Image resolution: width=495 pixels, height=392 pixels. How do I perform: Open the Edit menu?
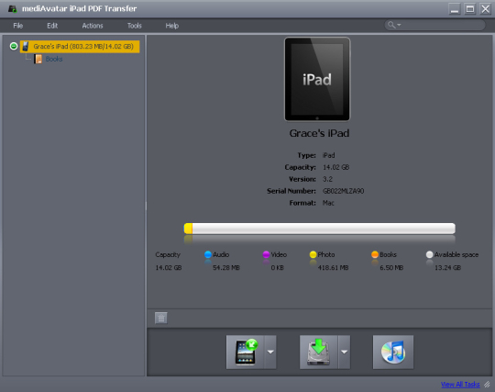coord(52,26)
